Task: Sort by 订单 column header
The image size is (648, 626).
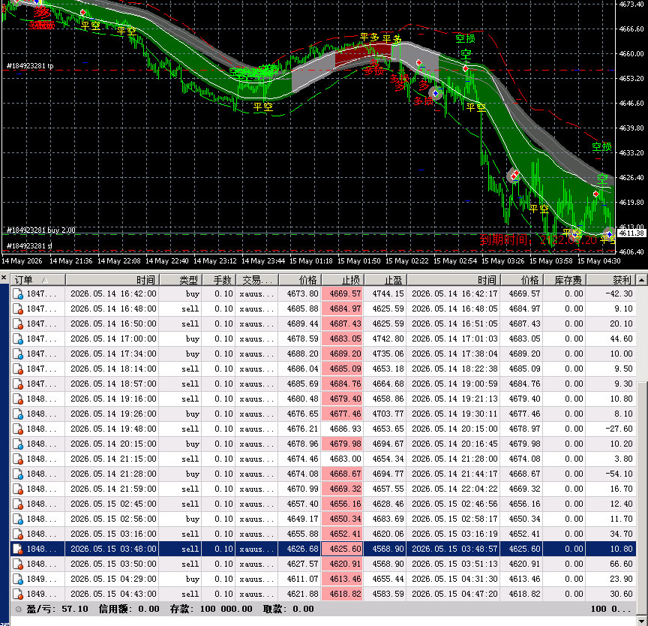Action: pos(37,280)
